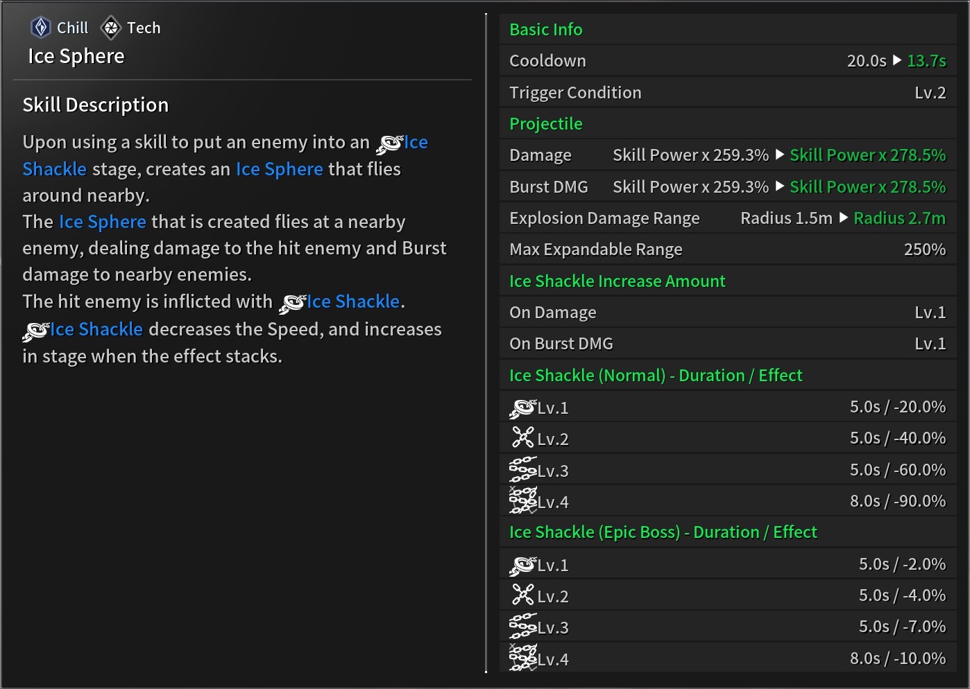Click the Normal Lv.3 Ice Shackle icon

coord(522,470)
